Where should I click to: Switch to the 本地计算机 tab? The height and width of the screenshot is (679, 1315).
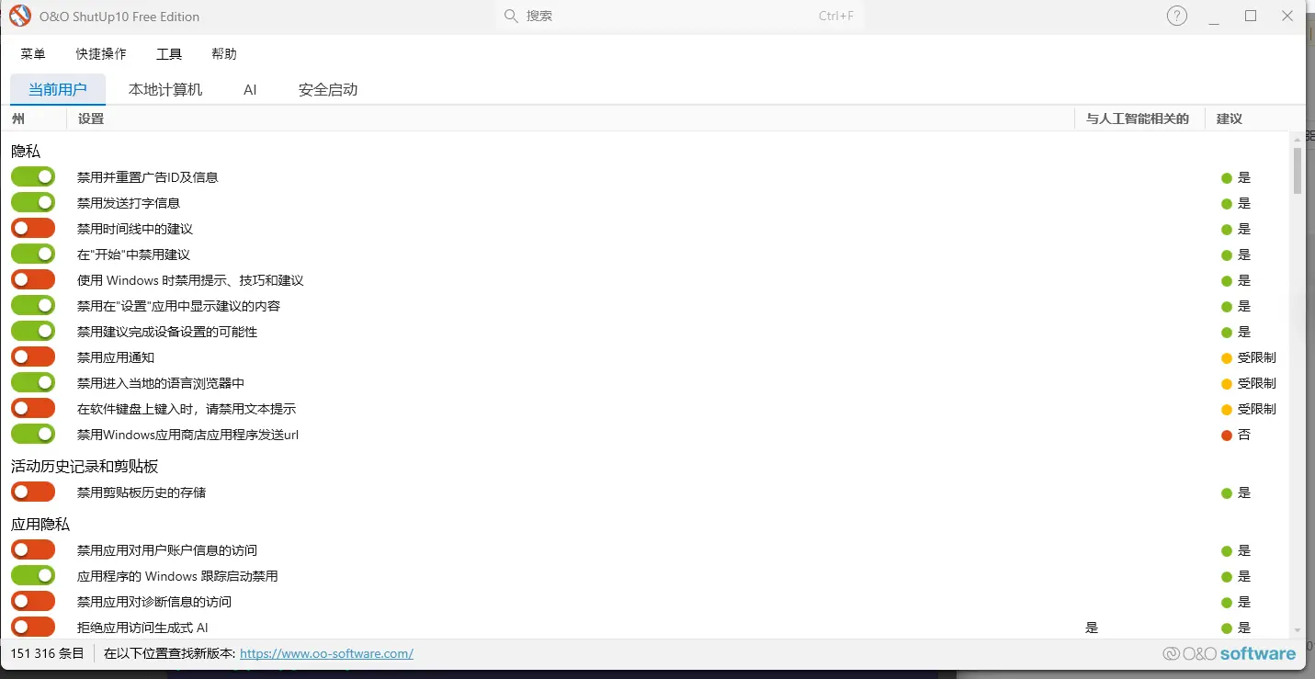coord(165,89)
